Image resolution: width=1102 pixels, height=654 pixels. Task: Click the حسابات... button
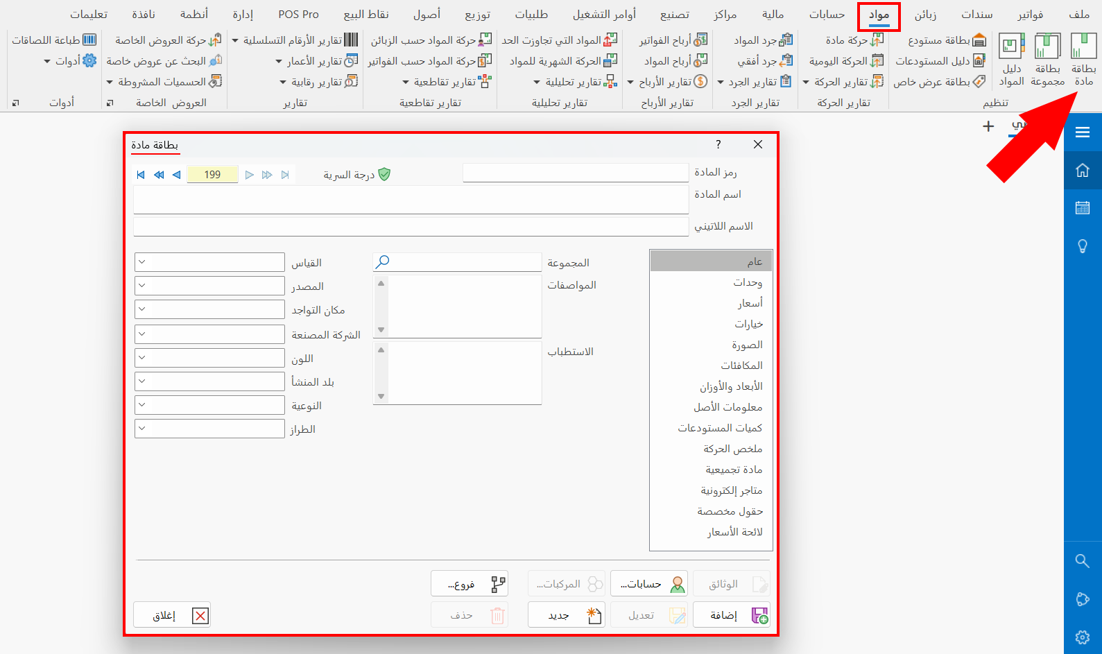pos(648,584)
